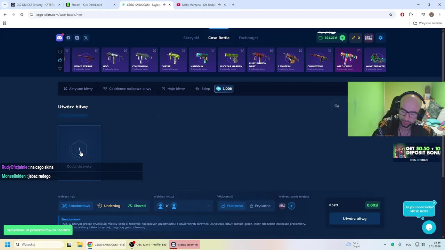The height and width of the screenshot is (250, 445).
Task: Open the support chat bubble icon
Action: (429, 227)
